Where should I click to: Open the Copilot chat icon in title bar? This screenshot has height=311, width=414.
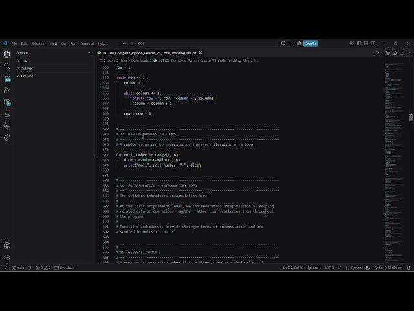[283, 43]
